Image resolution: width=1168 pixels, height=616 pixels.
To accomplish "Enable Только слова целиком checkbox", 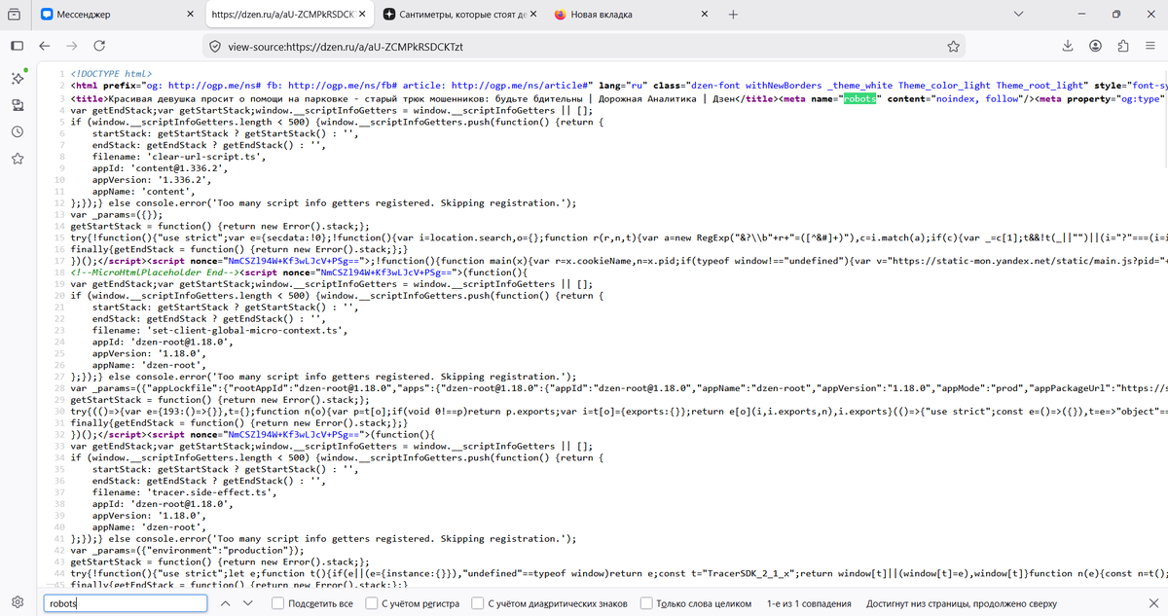I will 647,603.
